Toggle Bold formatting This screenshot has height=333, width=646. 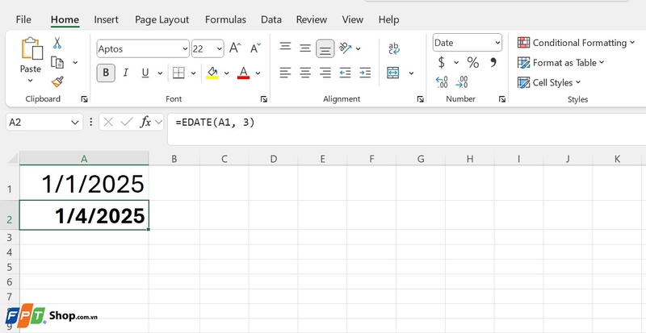click(106, 73)
